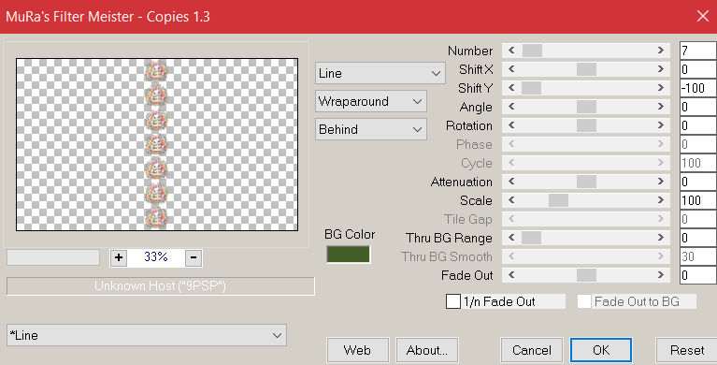Click right arrow of Shift X slider
The width and height of the screenshot is (717, 365).
pos(661,69)
